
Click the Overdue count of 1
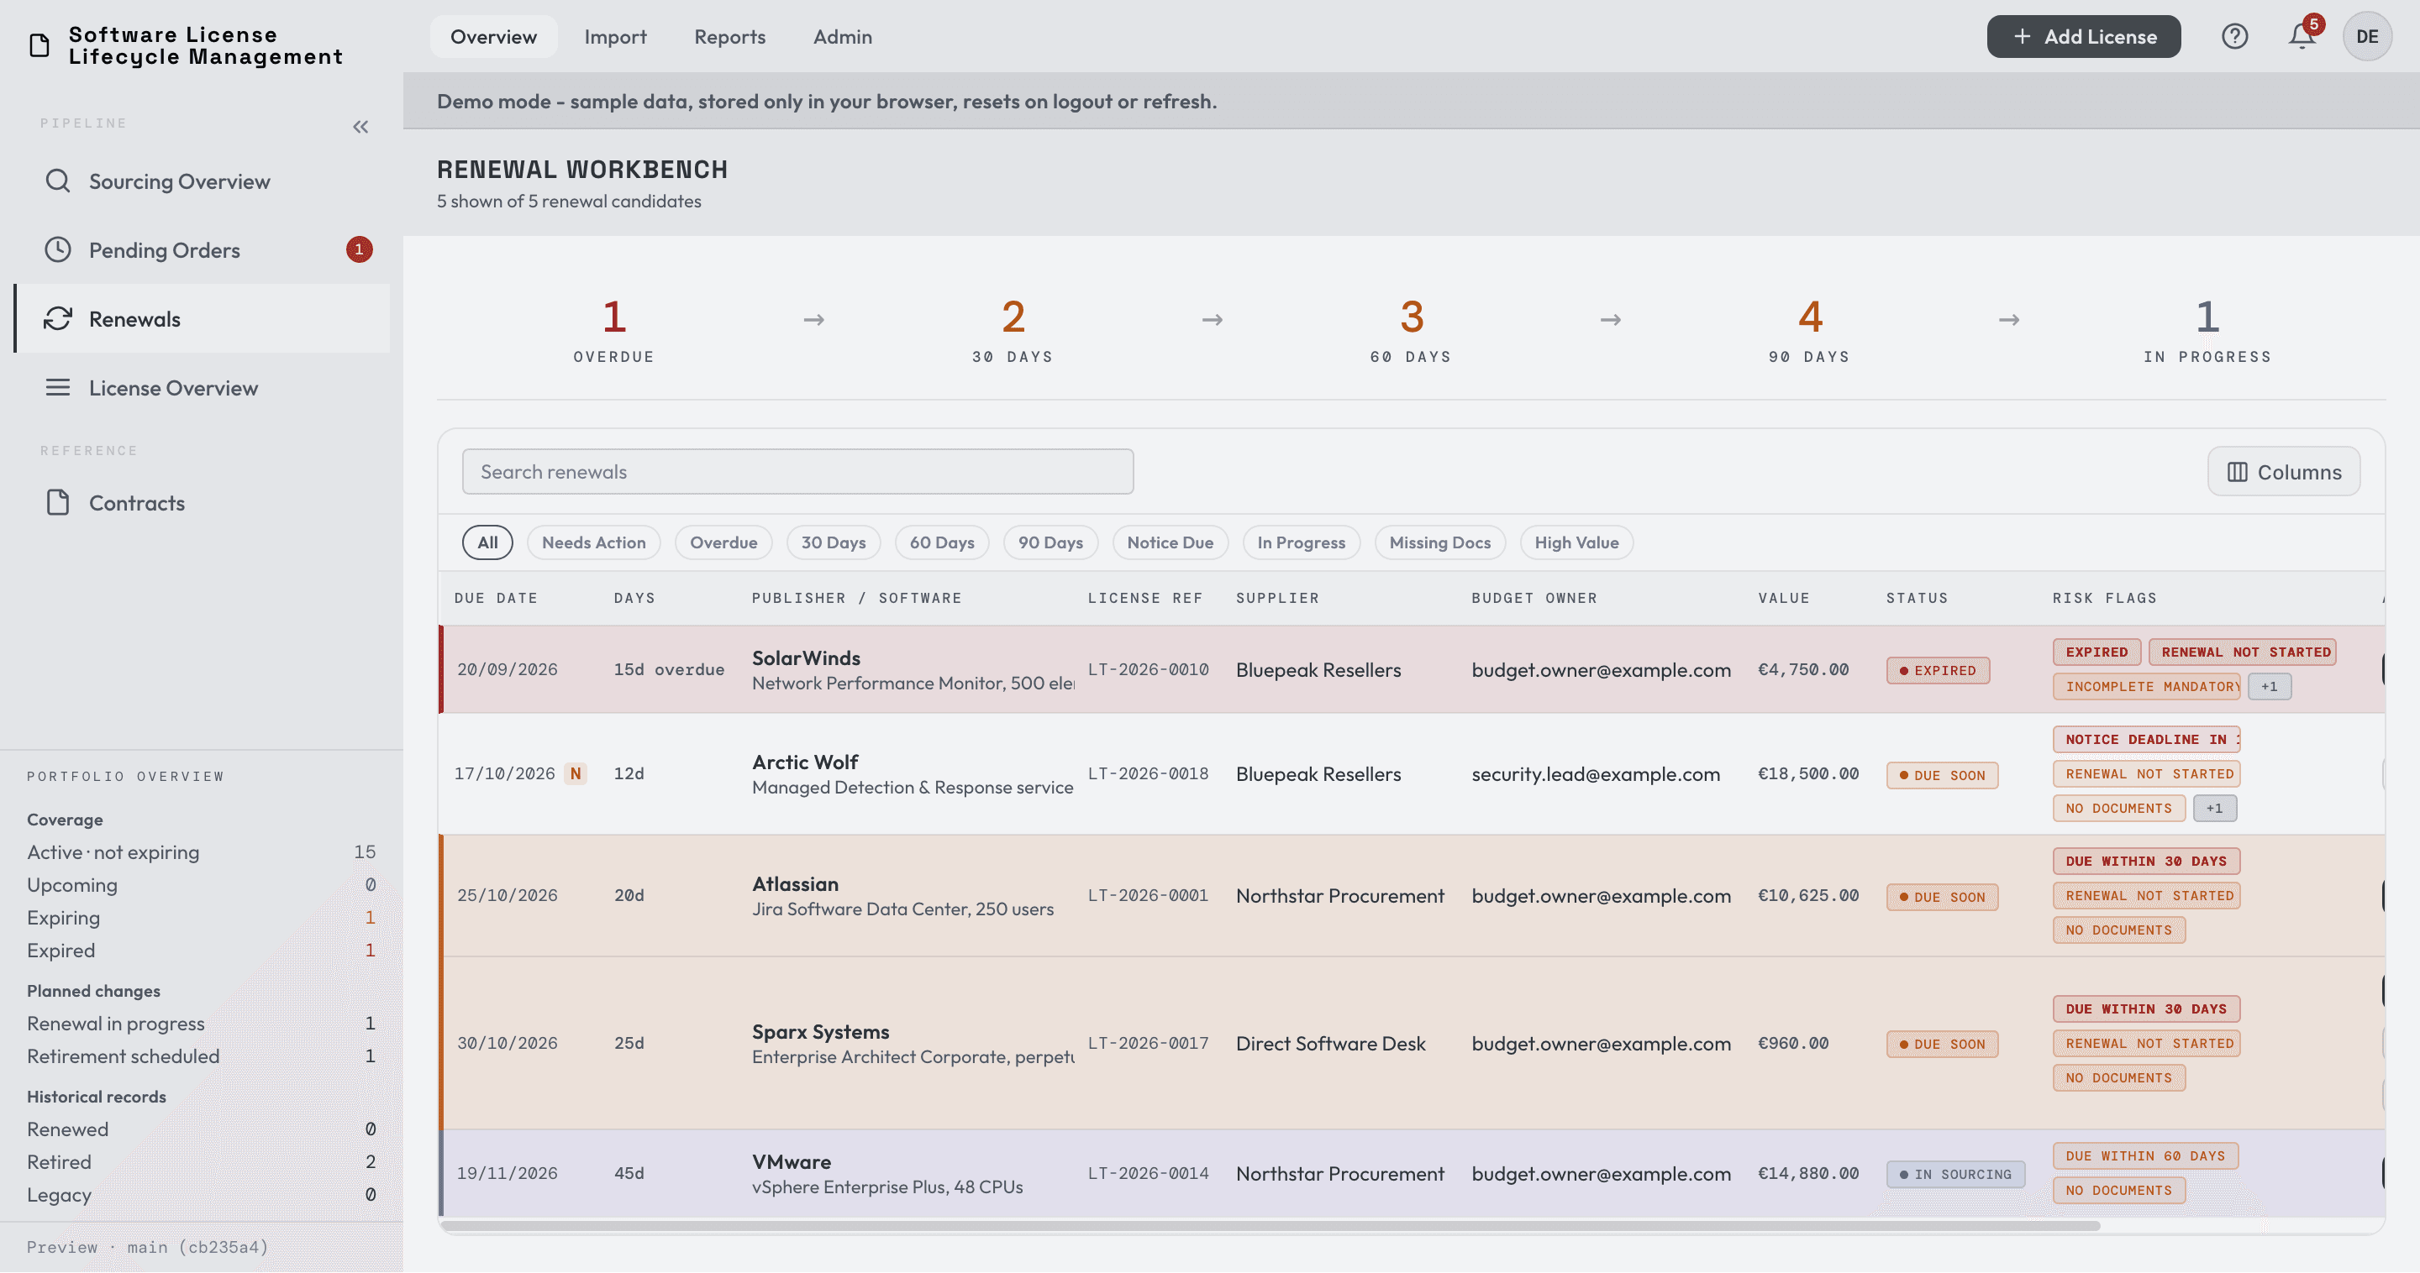(x=613, y=317)
